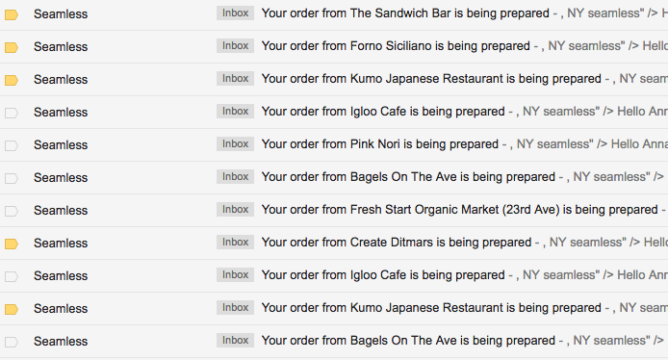This screenshot has width=668, height=360.
Task: Click Inbox label on Create Ditmars email
Action: click(x=235, y=242)
